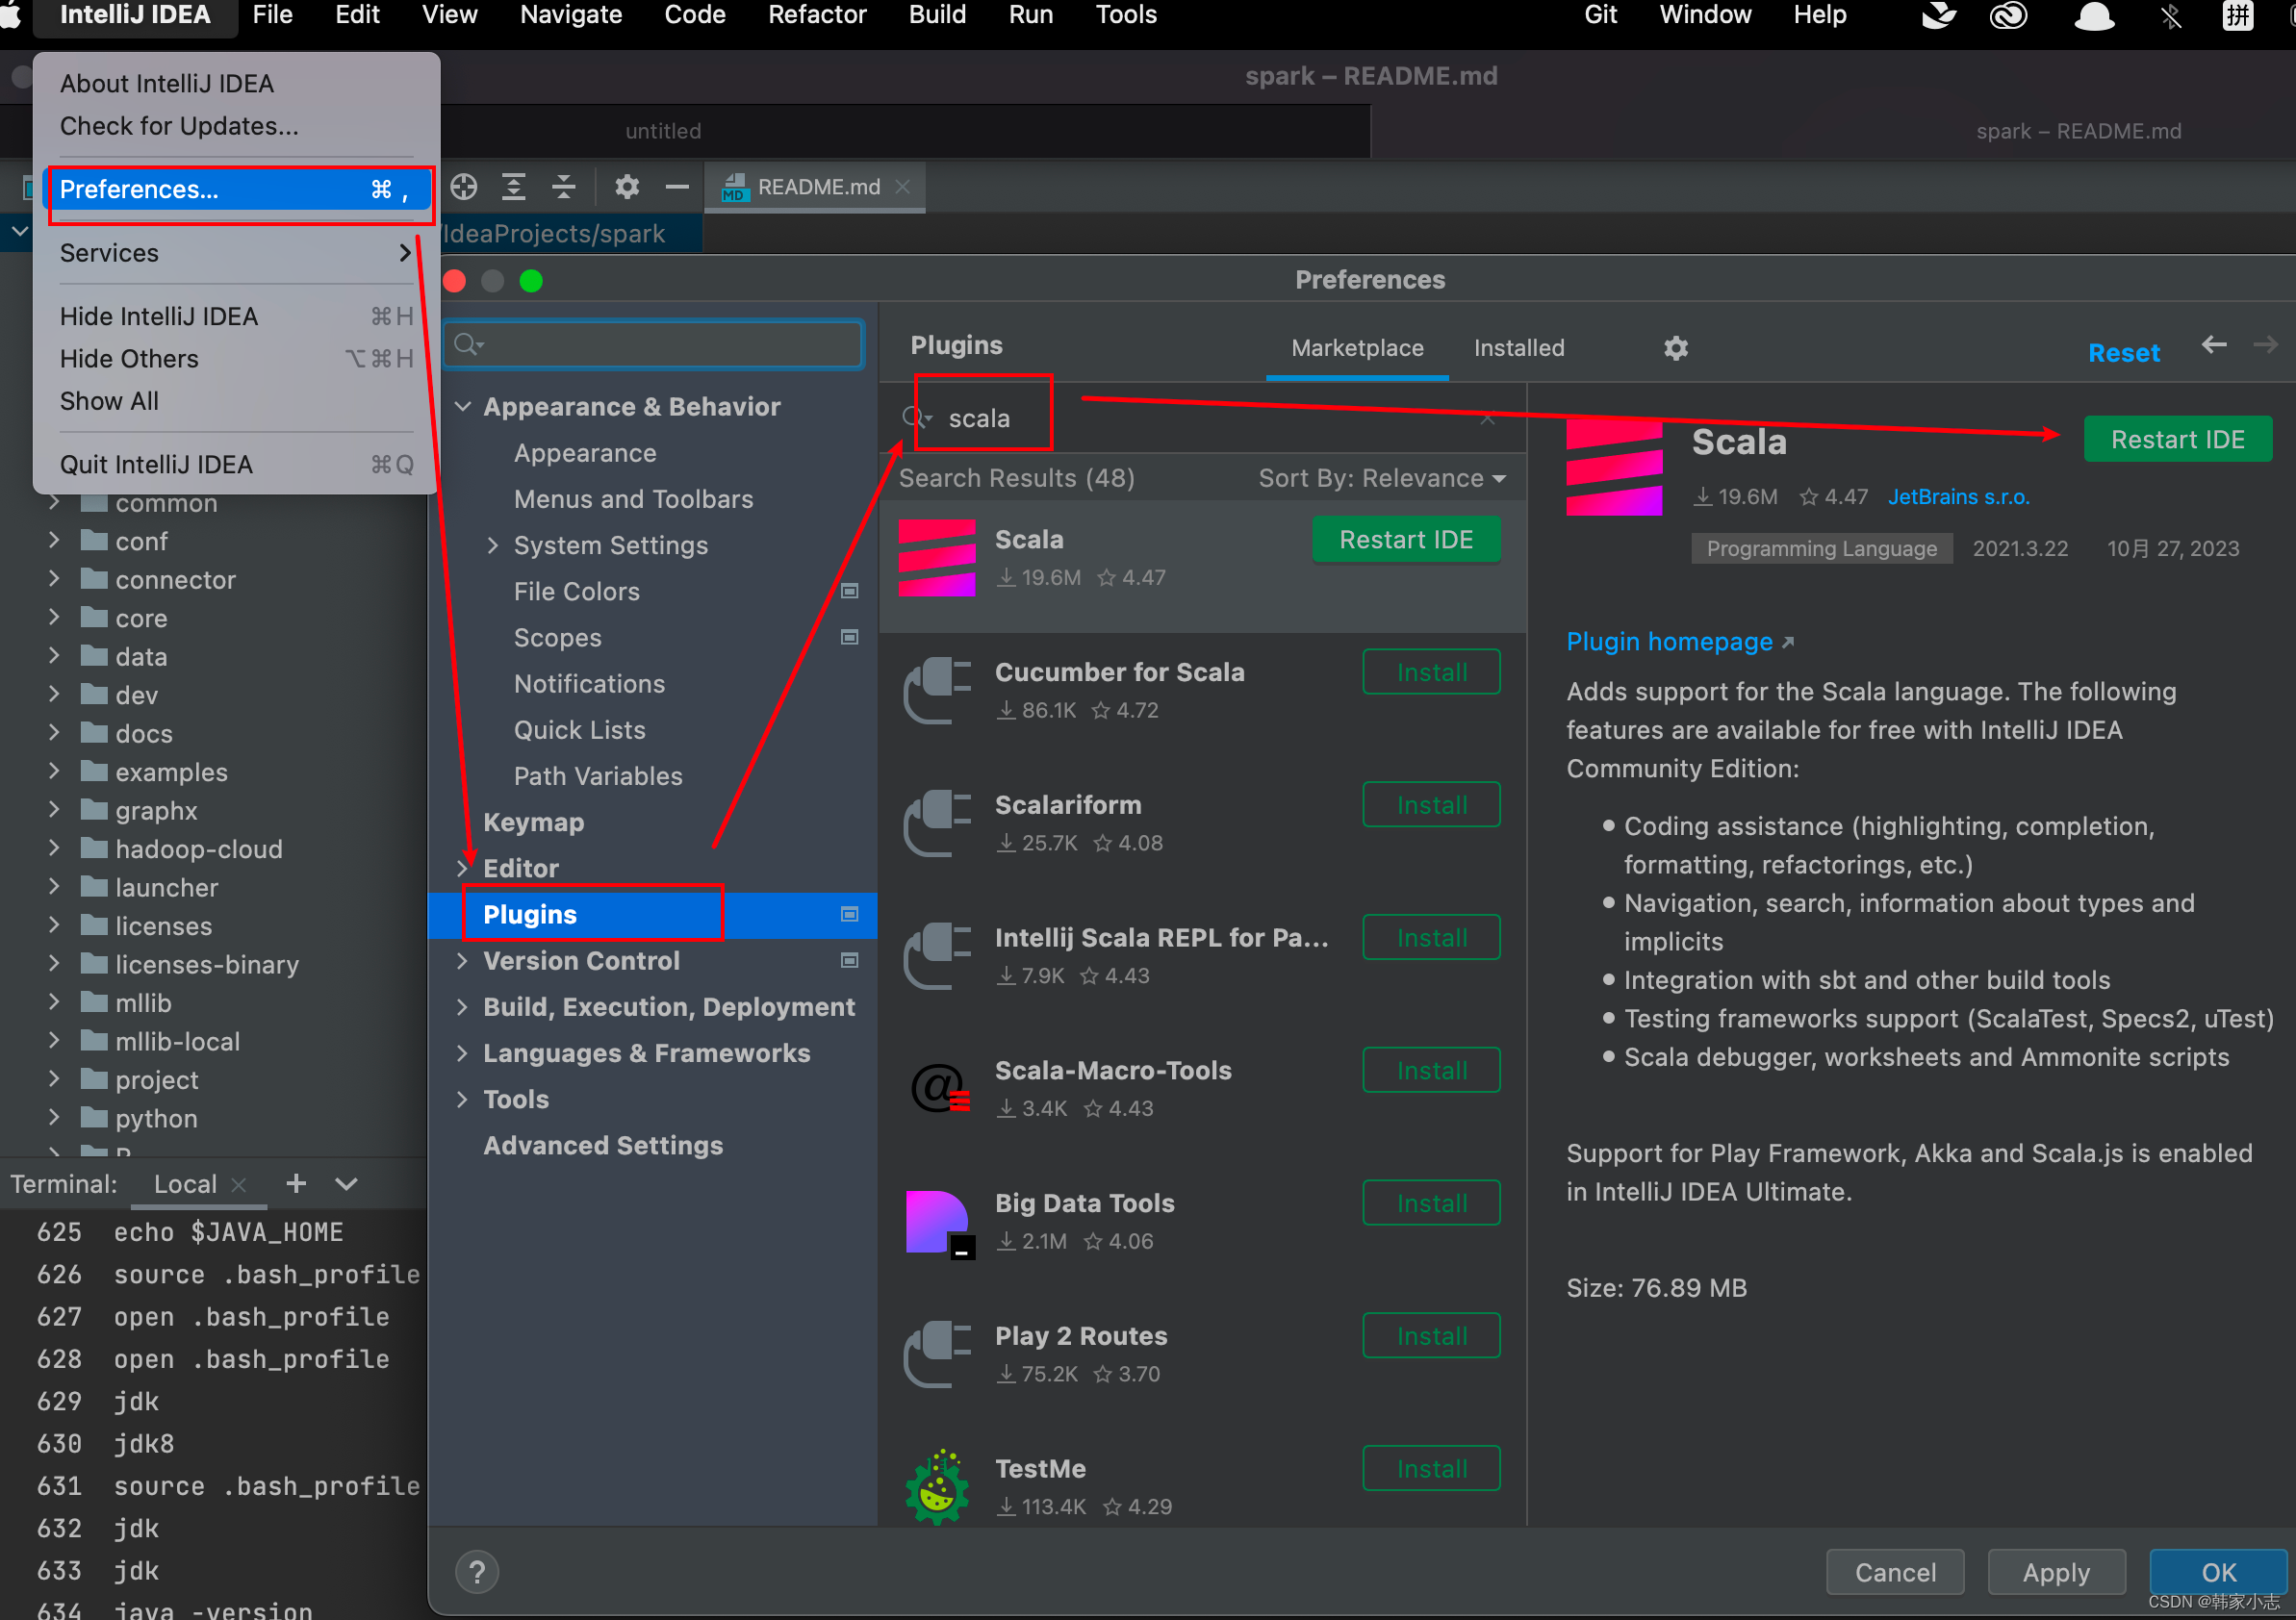Image resolution: width=2296 pixels, height=1620 pixels.
Task: Click the JetBrains s.r.o. vendor link
Action: coord(1957,497)
